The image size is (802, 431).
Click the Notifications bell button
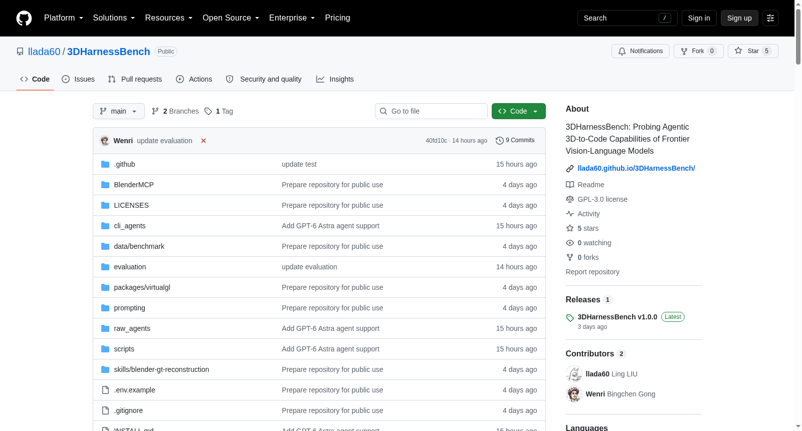640,51
